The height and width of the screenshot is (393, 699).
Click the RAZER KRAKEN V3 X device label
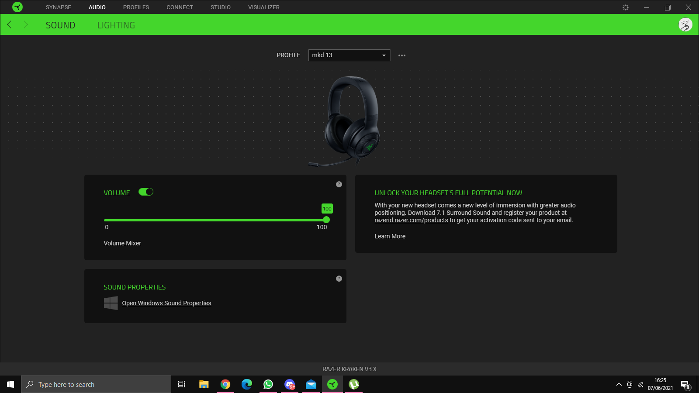click(x=349, y=369)
